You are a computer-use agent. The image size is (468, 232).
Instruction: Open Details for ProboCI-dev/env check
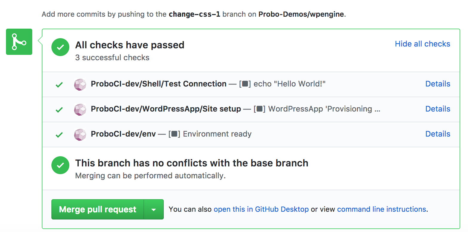(438, 134)
